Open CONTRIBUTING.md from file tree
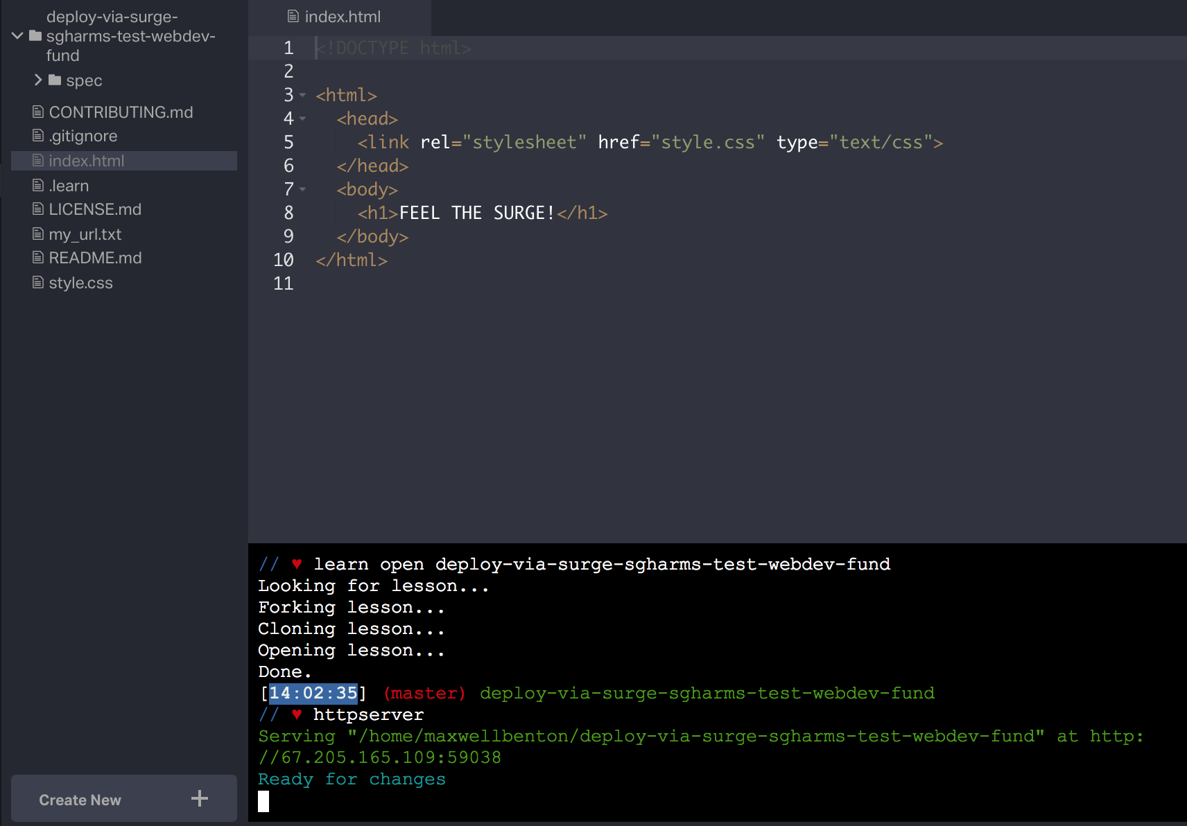This screenshot has width=1187, height=826. [121, 112]
